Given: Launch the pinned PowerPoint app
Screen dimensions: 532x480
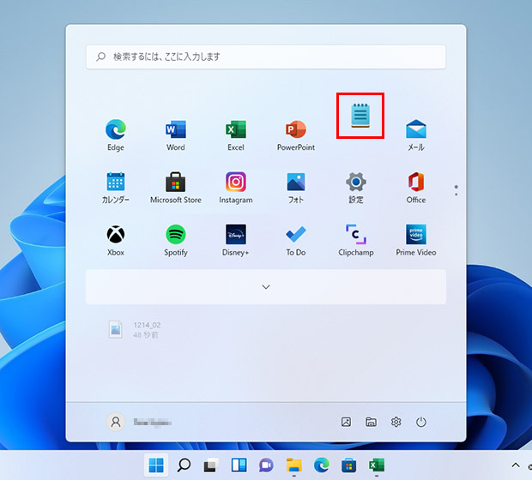Looking at the screenshot, I should pyautogui.click(x=296, y=131).
